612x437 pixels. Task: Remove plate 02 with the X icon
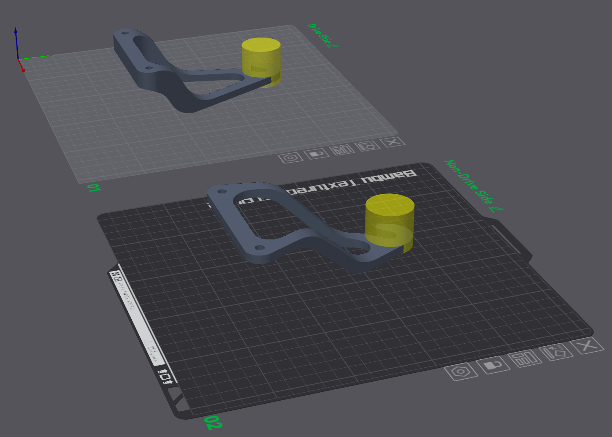click(x=587, y=346)
